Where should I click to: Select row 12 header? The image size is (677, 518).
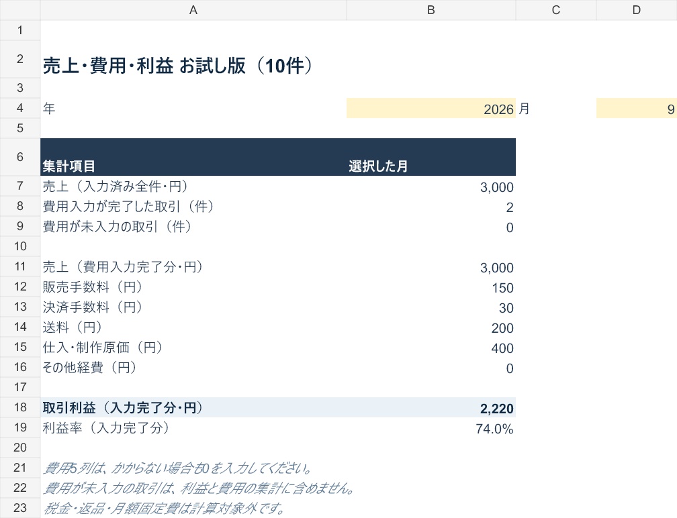point(20,287)
